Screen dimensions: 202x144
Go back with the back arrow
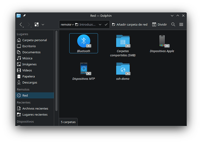click(21, 25)
